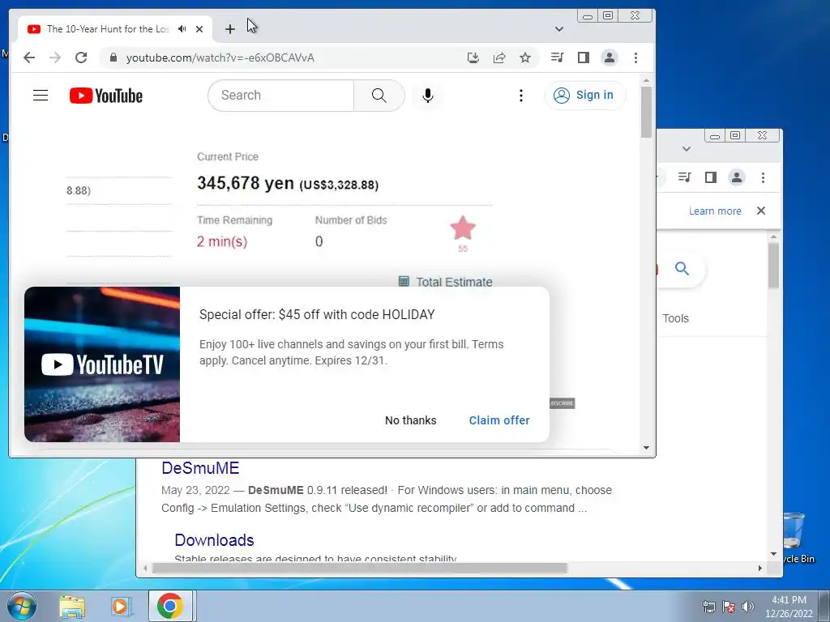Open volume control in system tray
Image resolution: width=830 pixels, height=622 pixels.
tap(748, 607)
